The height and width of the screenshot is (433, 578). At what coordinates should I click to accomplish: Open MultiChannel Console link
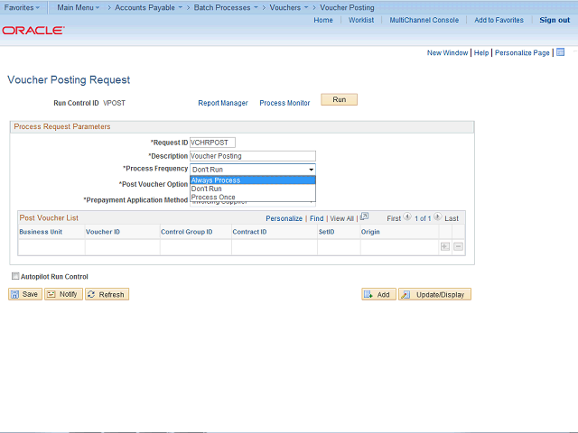424,20
